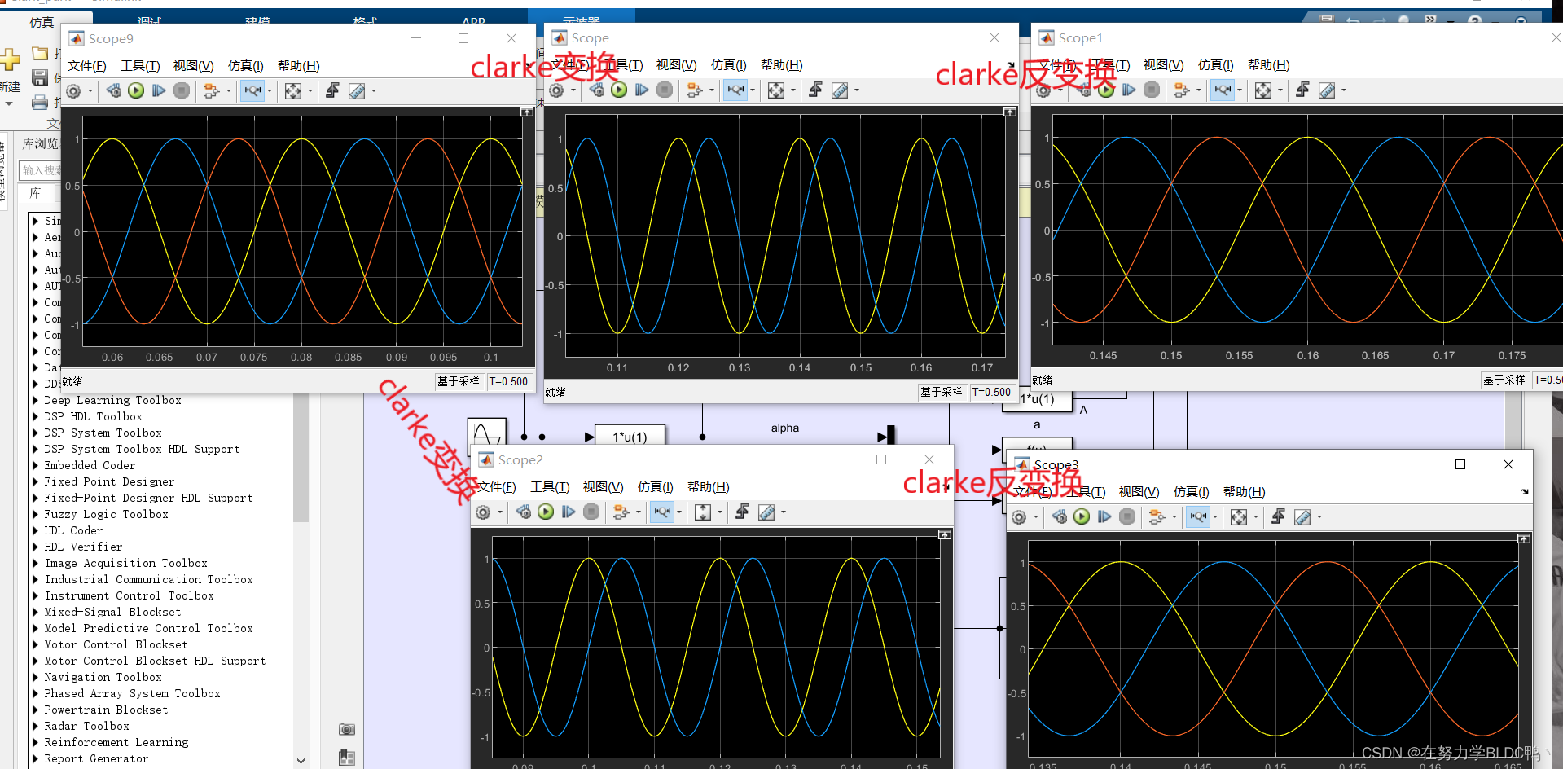Click 1*u(1) function block on canvas
Viewport: 1563px width, 769px height.
630,437
